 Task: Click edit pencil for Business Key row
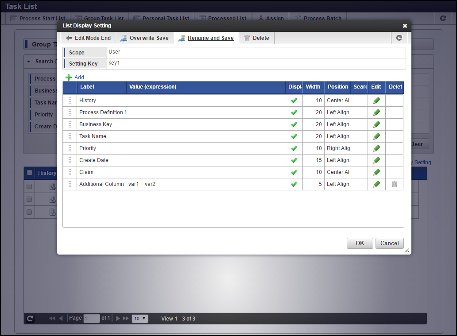(x=376, y=124)
